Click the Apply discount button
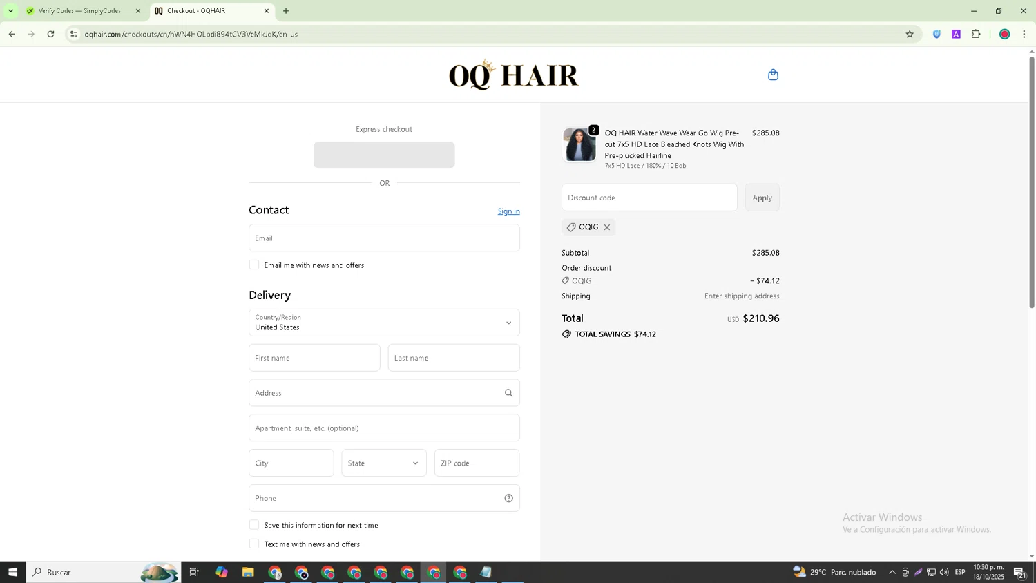This screenshot has width=1036, height=583. pyautogui.click(x=762, y=198)
